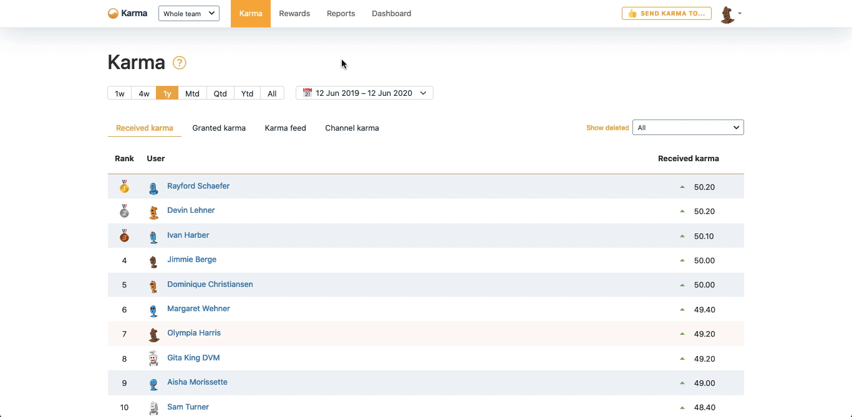This screenshot has height=417, width=852.
Task: Click the user profile avatar in header
Action: (x=727, y=15)
